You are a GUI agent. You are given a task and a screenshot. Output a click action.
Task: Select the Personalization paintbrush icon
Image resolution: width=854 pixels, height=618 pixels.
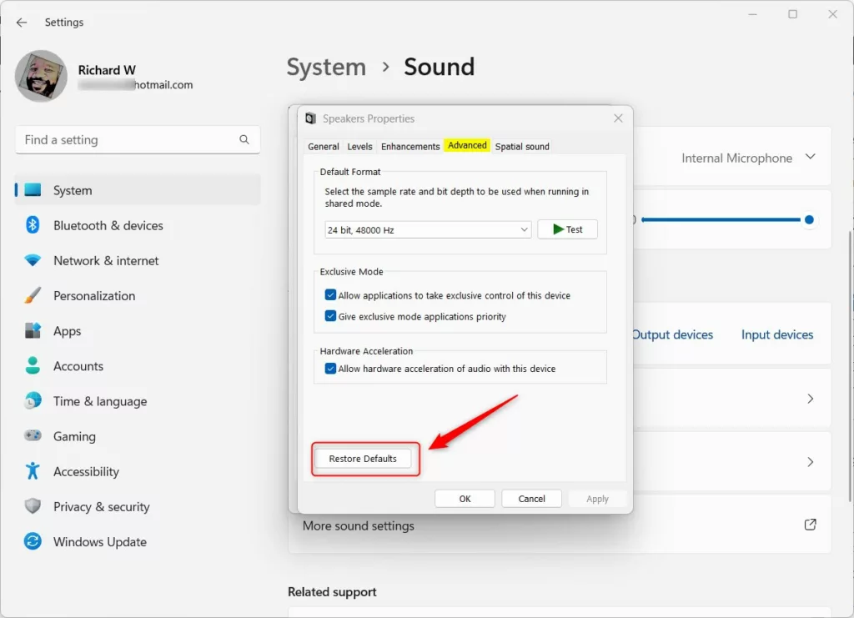click(x=33, y=295)
